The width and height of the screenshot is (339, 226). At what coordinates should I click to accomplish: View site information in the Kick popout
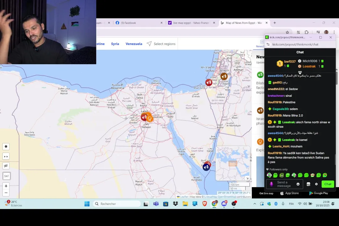tap(268, 44)
